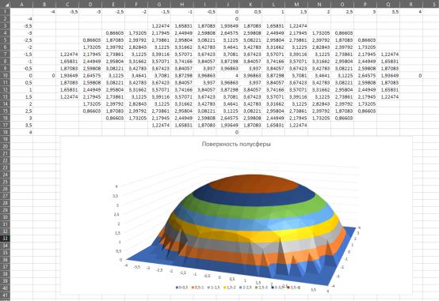The width and height of the screenshot is (439, 301).
Task: Select column K header
Action: click(x=250, y=4)
